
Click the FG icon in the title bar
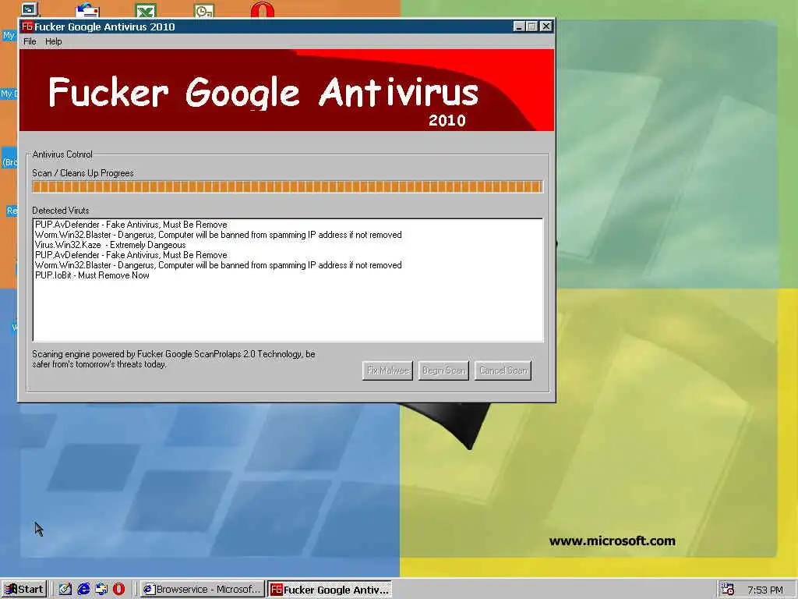[27, 27]
